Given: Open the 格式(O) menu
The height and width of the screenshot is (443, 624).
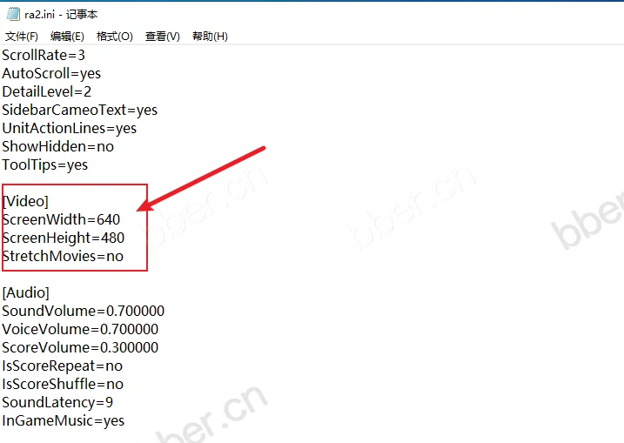Looking at the screenshot, I should [115, 37].
